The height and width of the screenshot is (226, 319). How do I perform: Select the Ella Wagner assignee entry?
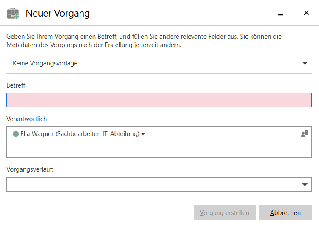click(x=80, y=134)
